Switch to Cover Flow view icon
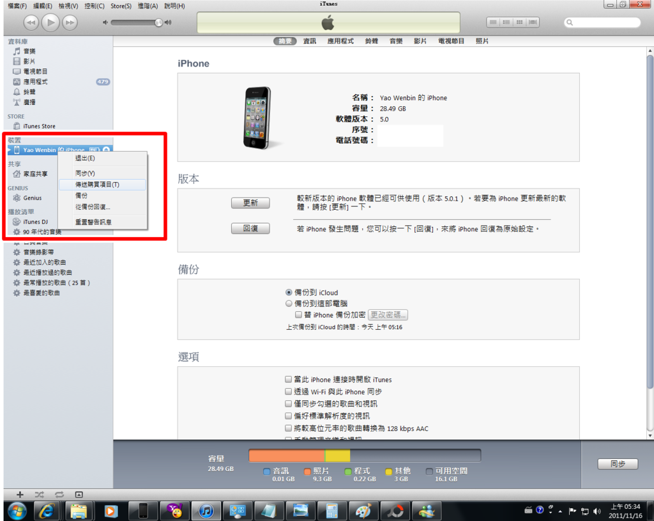Image resolution: width=654 pixels, height=521 pixels. click(533, 22)
